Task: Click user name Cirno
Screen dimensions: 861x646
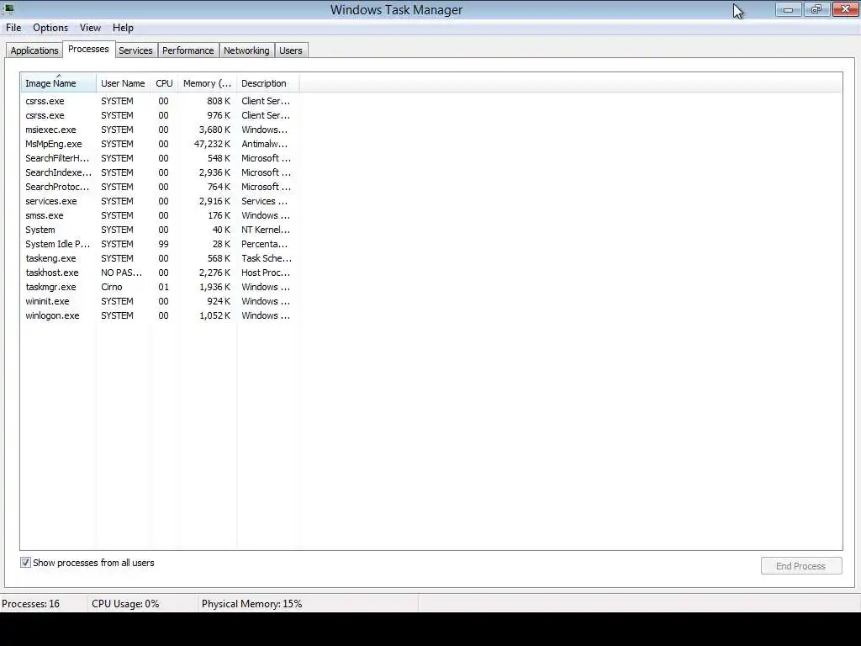Action: pyautogui.click(x=112, y=287)
